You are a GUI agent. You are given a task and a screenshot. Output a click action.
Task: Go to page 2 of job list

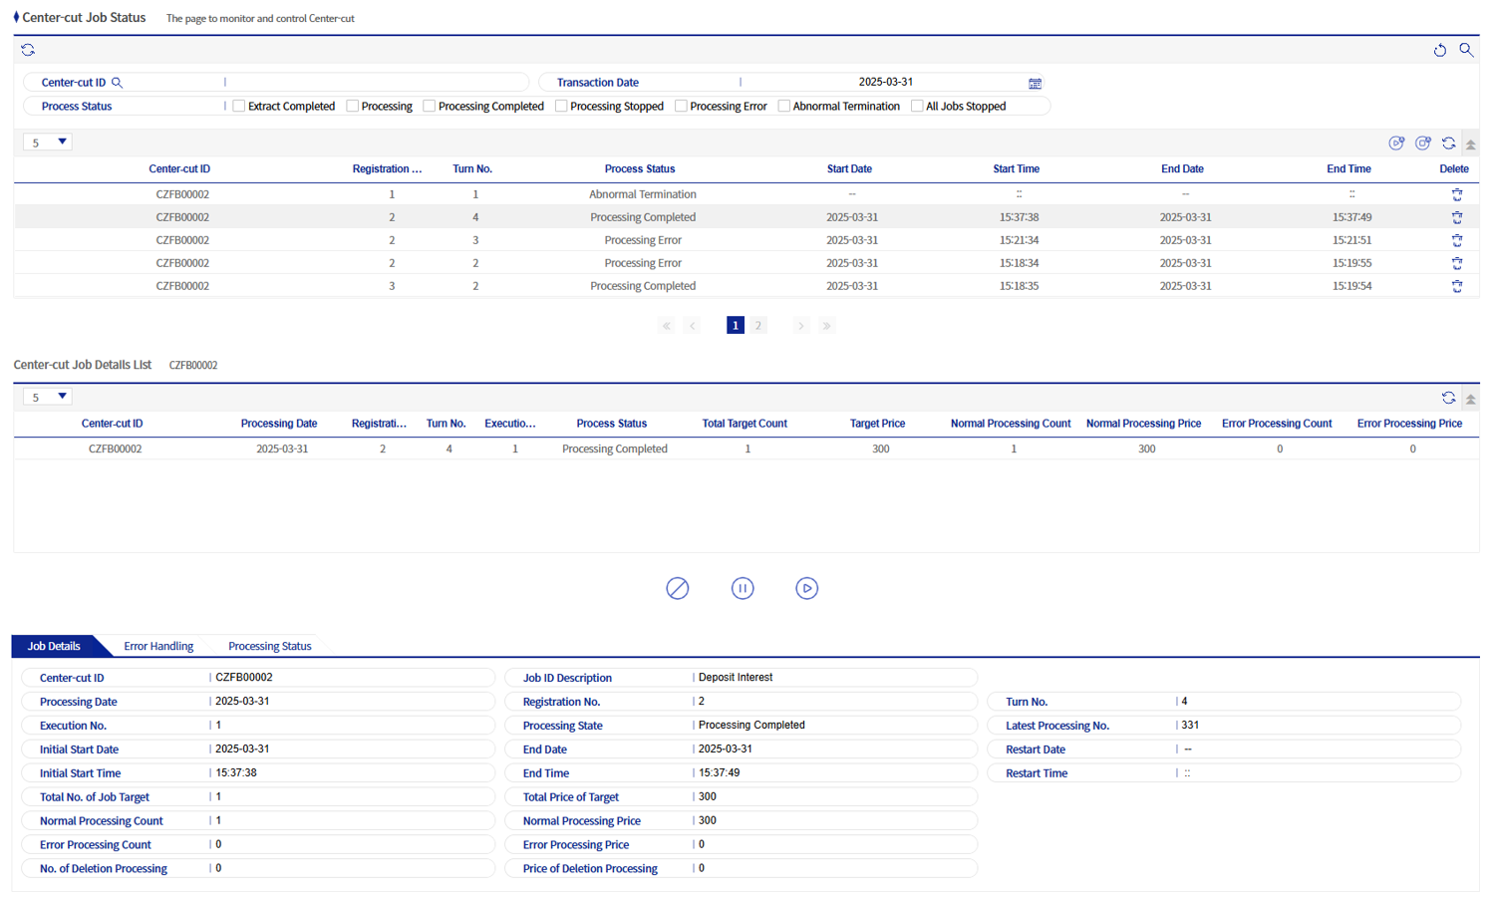[x=758, y=326]
